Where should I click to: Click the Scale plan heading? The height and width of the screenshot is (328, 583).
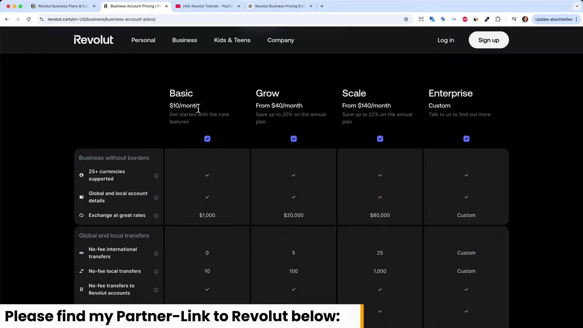coord(354,93)
